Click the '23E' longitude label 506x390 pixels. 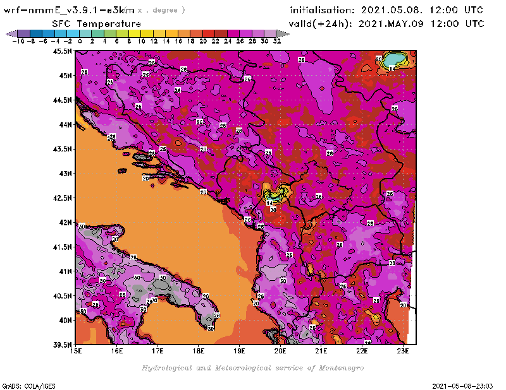[x=403, y=351]
